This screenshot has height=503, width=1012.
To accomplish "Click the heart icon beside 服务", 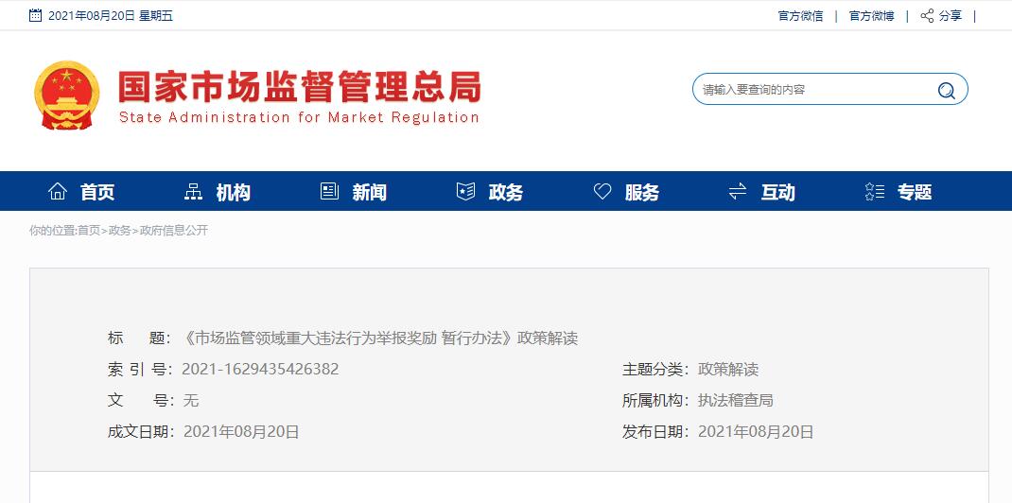I will 602,192.
